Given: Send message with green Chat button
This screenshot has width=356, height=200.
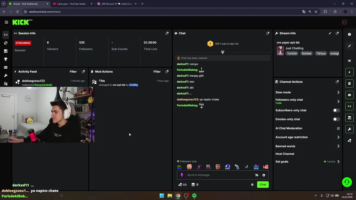Looking at the screenshot, I should [x=263, y=185].
